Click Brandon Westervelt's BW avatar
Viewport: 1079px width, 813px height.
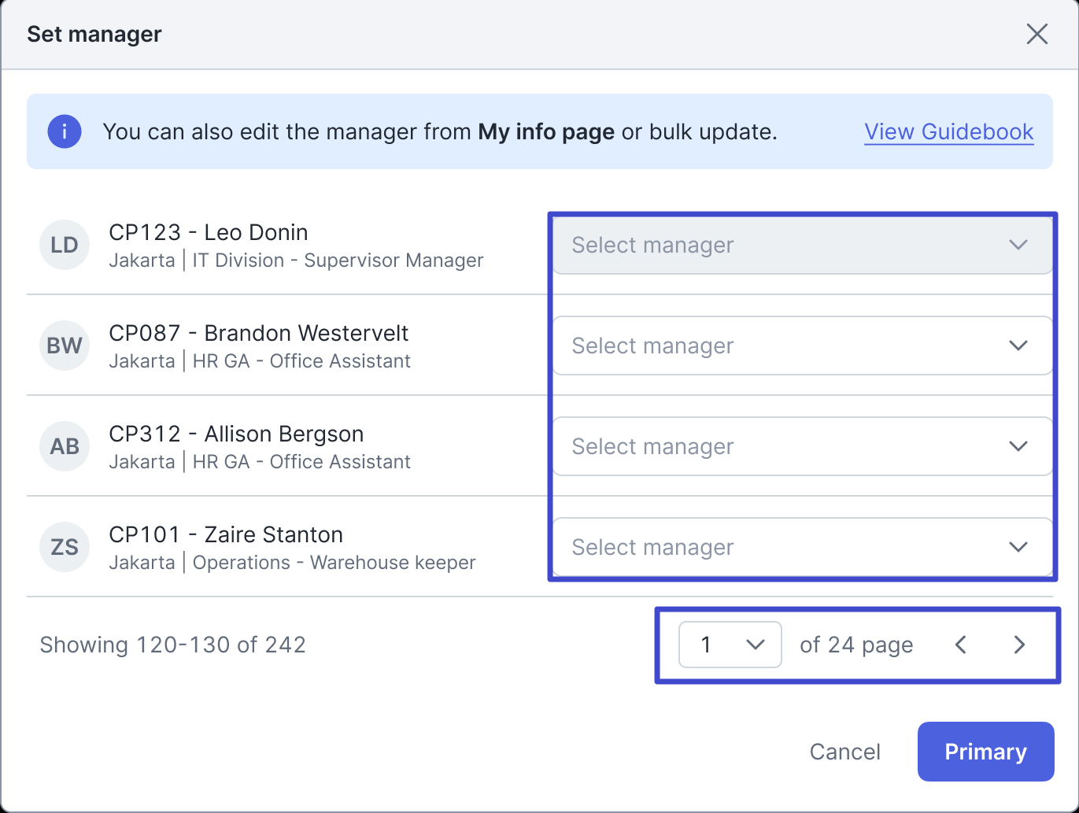click(65, 346)
